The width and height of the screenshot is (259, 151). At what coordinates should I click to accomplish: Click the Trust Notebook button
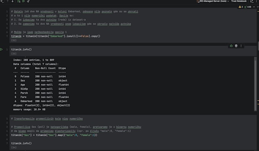pos(239,1)
